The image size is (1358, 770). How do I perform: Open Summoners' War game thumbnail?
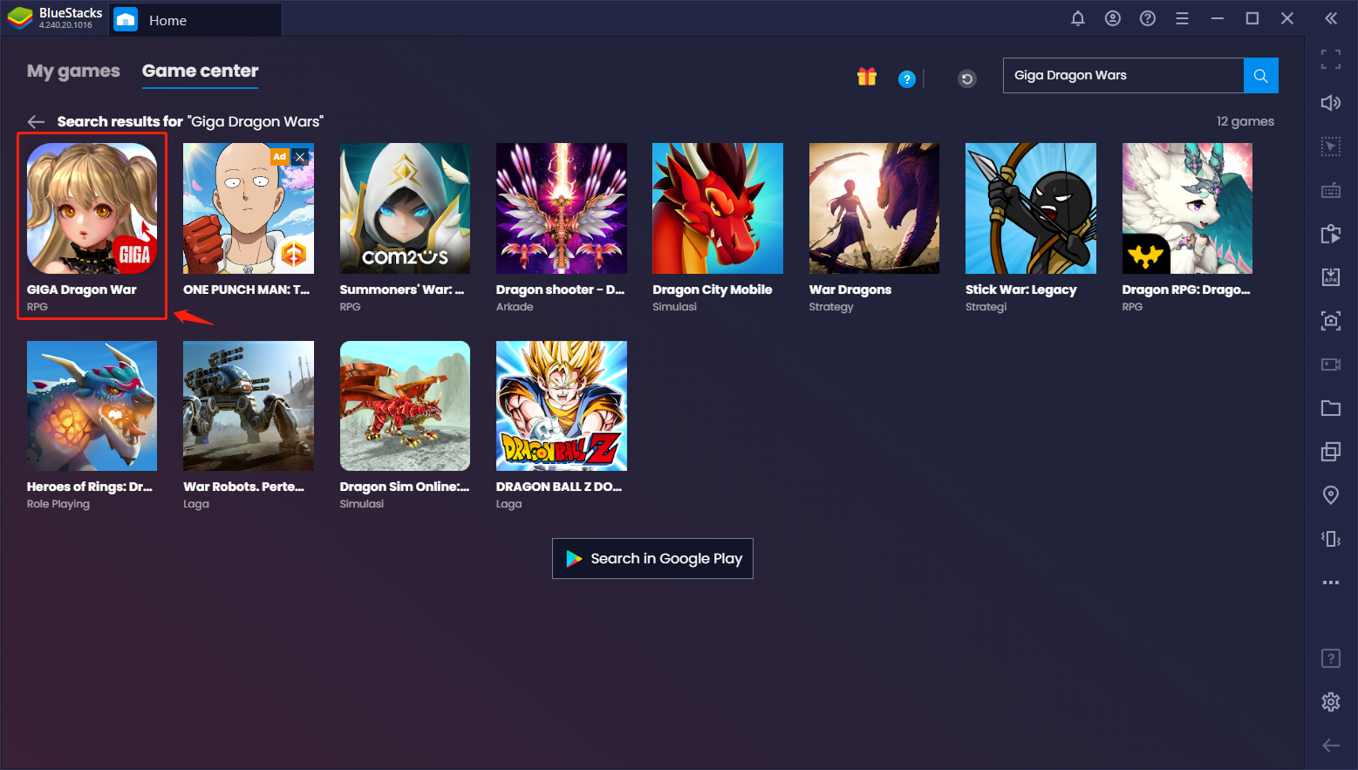[406, 208]
